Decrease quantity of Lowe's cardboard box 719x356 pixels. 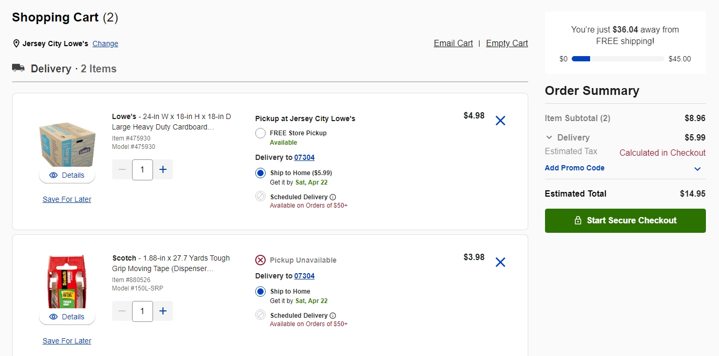[122, 169]
